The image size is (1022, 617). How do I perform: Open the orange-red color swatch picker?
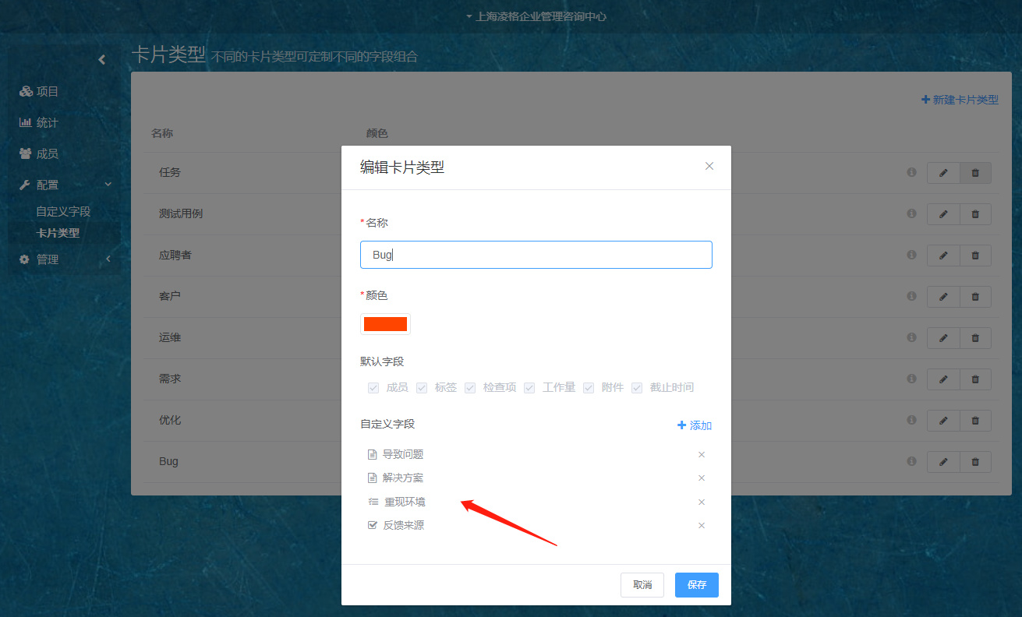click(385, 324)
